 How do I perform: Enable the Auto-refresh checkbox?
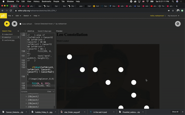pos(20,24)
